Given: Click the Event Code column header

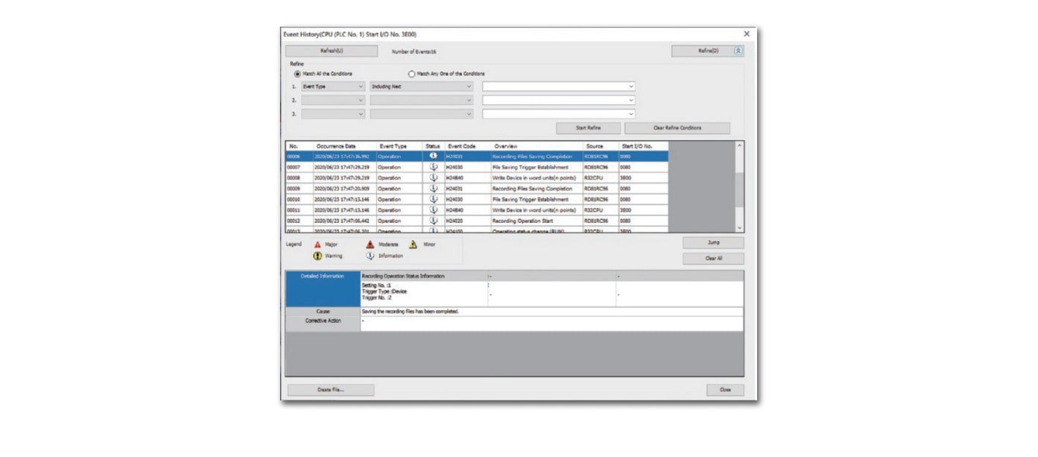Looking at the screenshot, I should (x=461, y=146).
